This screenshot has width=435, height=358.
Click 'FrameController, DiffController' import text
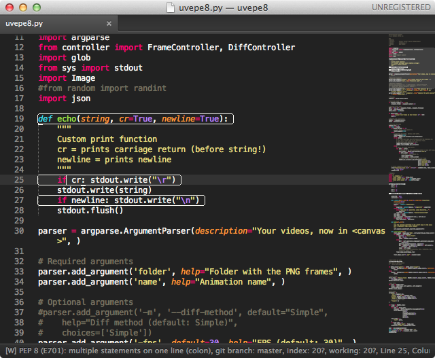[221, 48]
